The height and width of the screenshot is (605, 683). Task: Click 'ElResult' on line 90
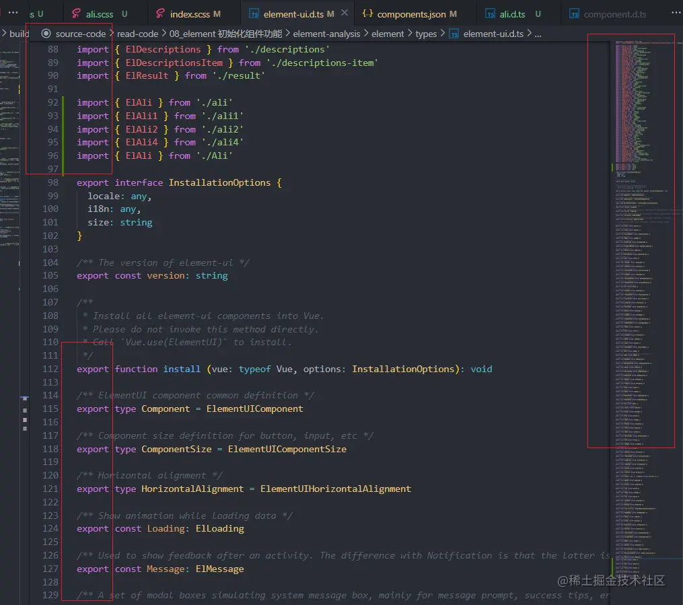tap(147, 75)
